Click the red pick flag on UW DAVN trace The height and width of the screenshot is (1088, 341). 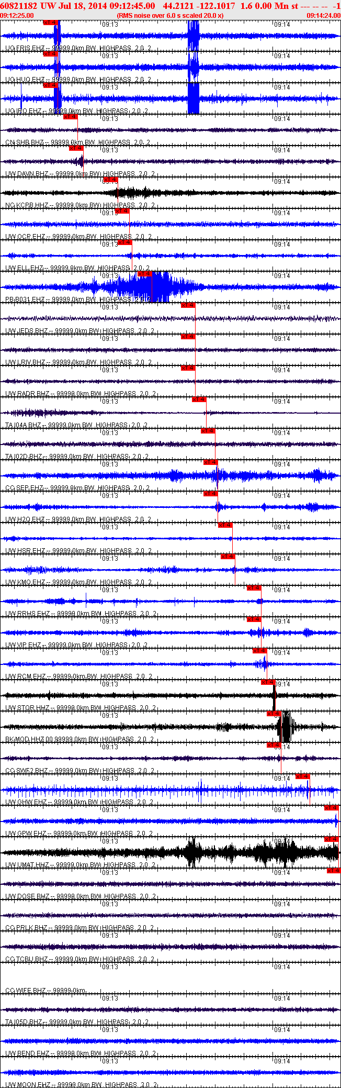[x=76, y=148]
